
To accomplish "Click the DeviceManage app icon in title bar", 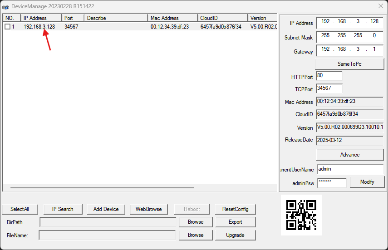I will [x=5, y=6].
